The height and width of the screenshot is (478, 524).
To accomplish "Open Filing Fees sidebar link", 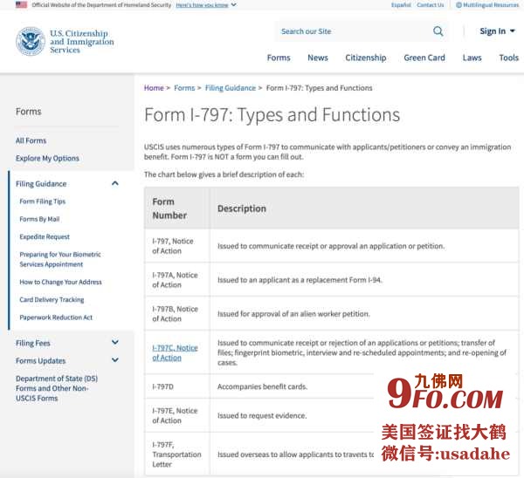I will click(x=33, y=343).
